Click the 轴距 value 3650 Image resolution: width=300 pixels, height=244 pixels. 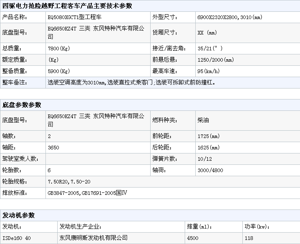53,147
